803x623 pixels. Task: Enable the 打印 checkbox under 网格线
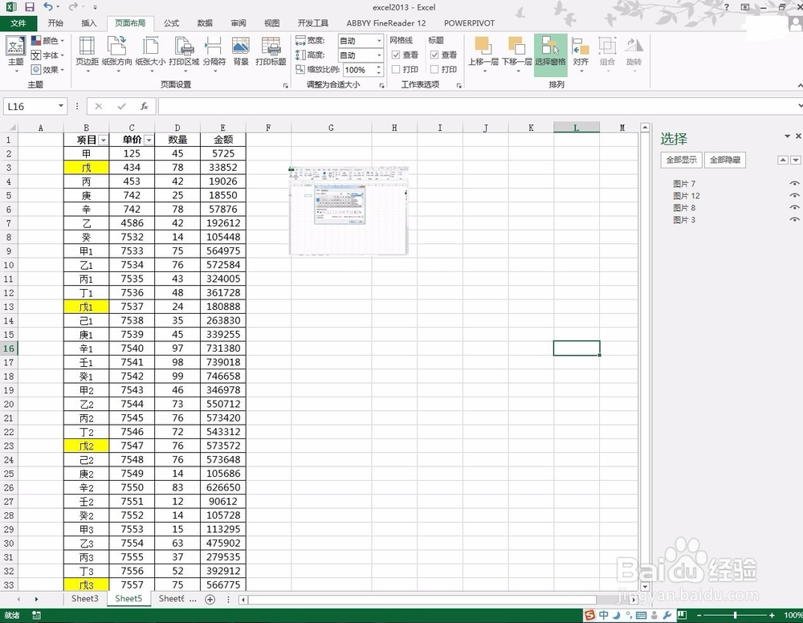pos(396,67)
